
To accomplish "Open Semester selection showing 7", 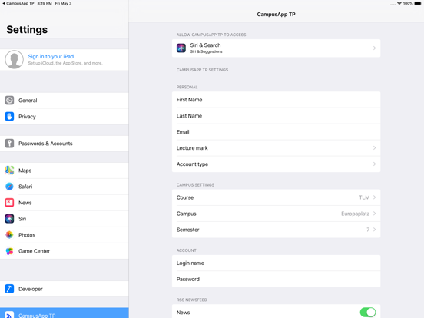I will point(276,230).
